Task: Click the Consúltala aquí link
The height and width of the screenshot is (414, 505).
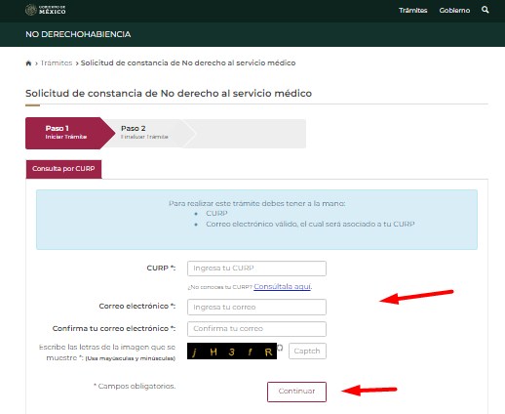Action: (x=283, y=286)
